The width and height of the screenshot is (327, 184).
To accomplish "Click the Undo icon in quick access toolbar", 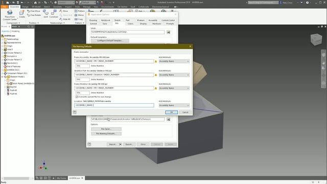I will click(x=22, y=3).
